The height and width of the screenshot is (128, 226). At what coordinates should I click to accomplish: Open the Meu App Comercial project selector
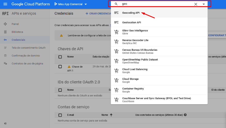pyautogui.click(x=70, y=4)
